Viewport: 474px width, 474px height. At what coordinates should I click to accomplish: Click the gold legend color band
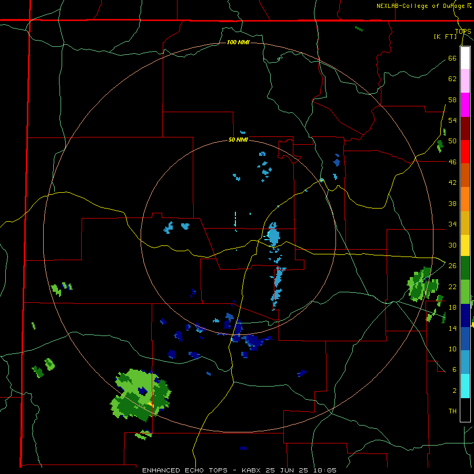click(x=465, y=222)
